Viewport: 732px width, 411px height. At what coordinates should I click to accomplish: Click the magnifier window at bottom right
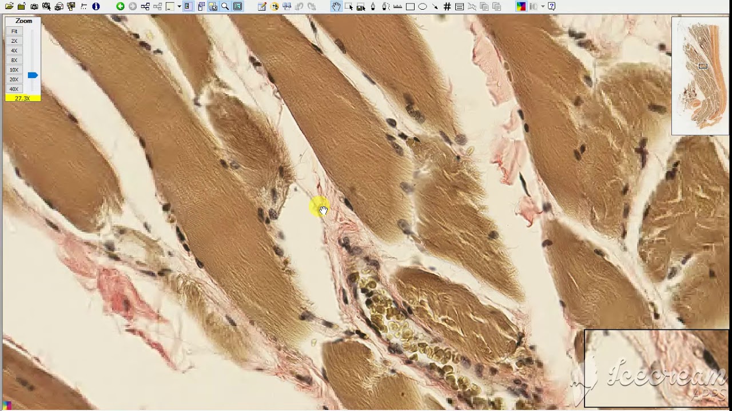(657, 369)
